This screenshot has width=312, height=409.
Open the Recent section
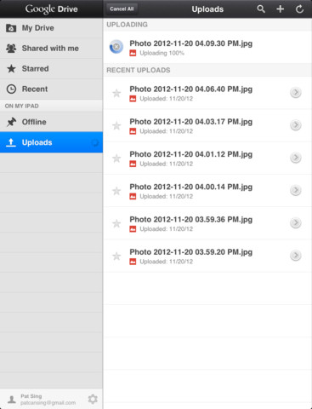pos(51,89)
